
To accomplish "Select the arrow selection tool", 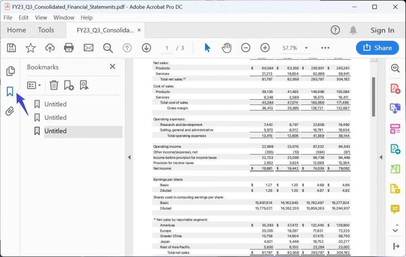I will point(207,47).
